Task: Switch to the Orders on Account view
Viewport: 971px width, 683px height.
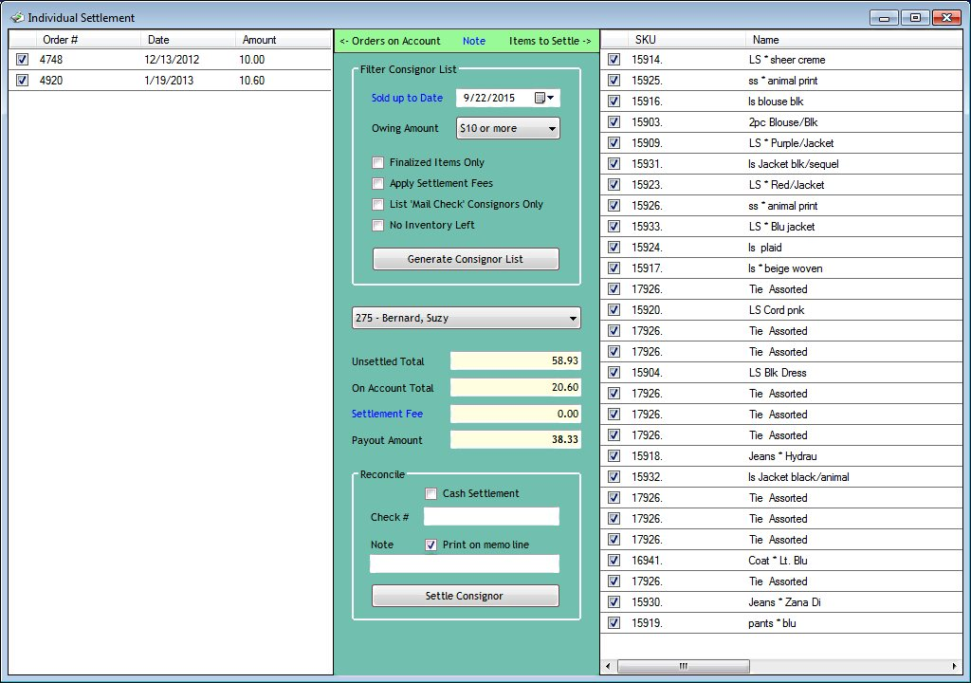Action: point(389,41)
